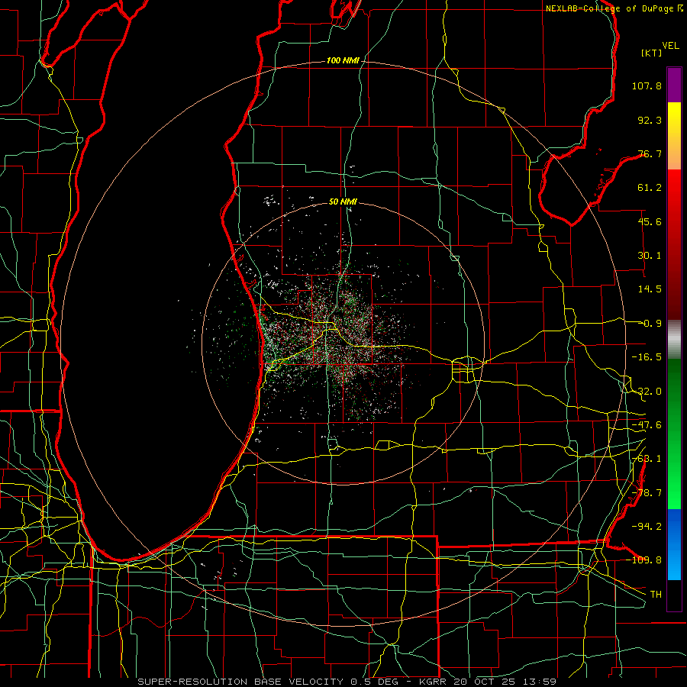Click the -16.5 scale value
The height and width of the screenshot is (687, 687).
point(647,357)
